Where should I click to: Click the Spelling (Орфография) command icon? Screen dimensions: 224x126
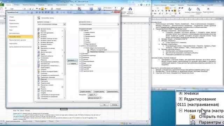(38, 68)
